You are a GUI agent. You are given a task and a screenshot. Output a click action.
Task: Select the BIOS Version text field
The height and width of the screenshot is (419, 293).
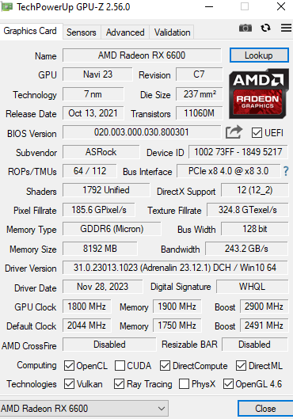click(x=142, y=132)
